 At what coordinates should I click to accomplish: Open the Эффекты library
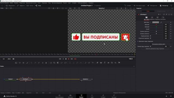point(21,5)
